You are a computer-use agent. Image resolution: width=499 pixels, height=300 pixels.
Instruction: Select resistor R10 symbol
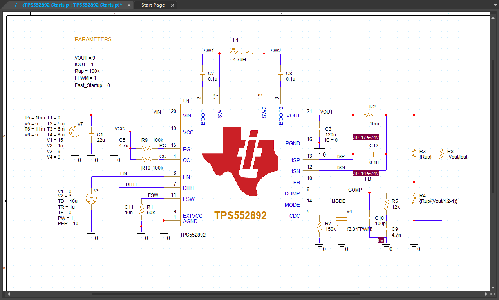point(147,159)
